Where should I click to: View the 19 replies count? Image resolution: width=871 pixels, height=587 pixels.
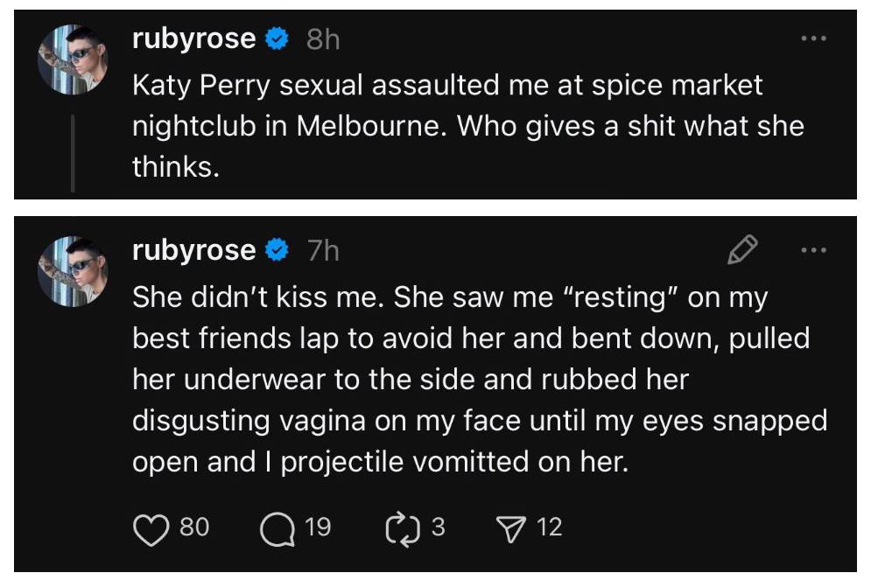coord(319,528)
